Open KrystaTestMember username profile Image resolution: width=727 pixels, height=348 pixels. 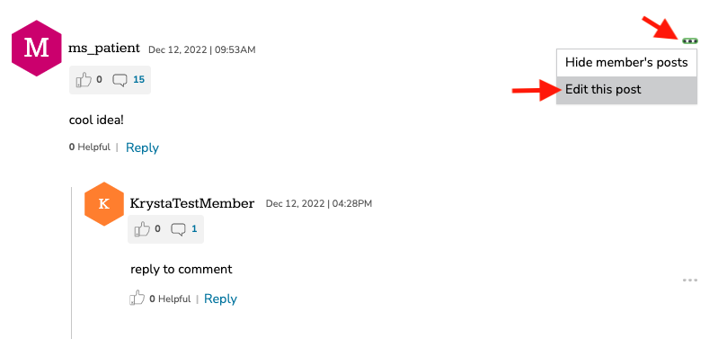[192, 203]
